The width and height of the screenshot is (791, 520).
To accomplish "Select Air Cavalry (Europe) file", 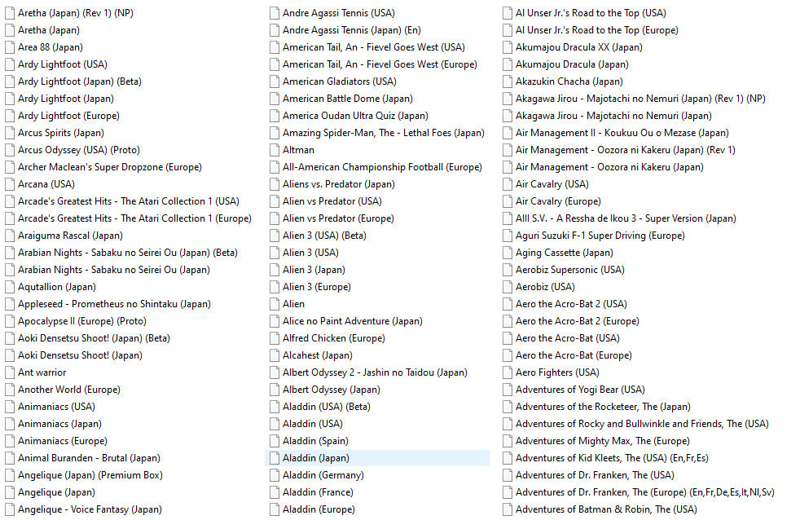I will point(558,201).
